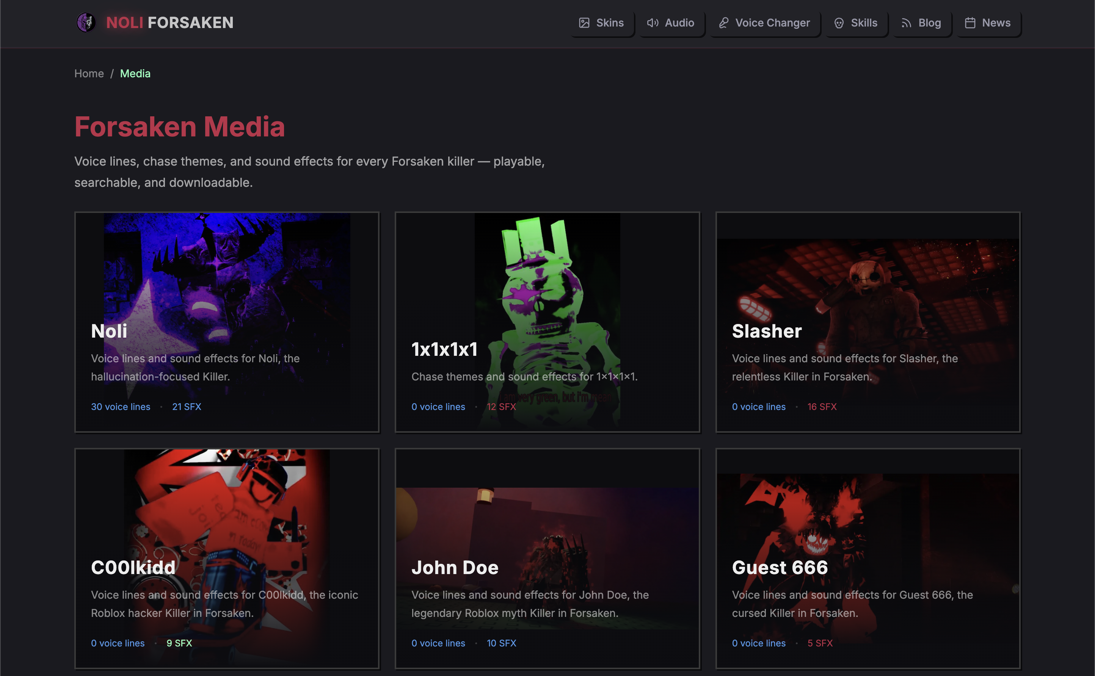Viewport: 1095px width, 676px height.
Task: Click the Forsaken Media page heading
Action: point(179,127)
